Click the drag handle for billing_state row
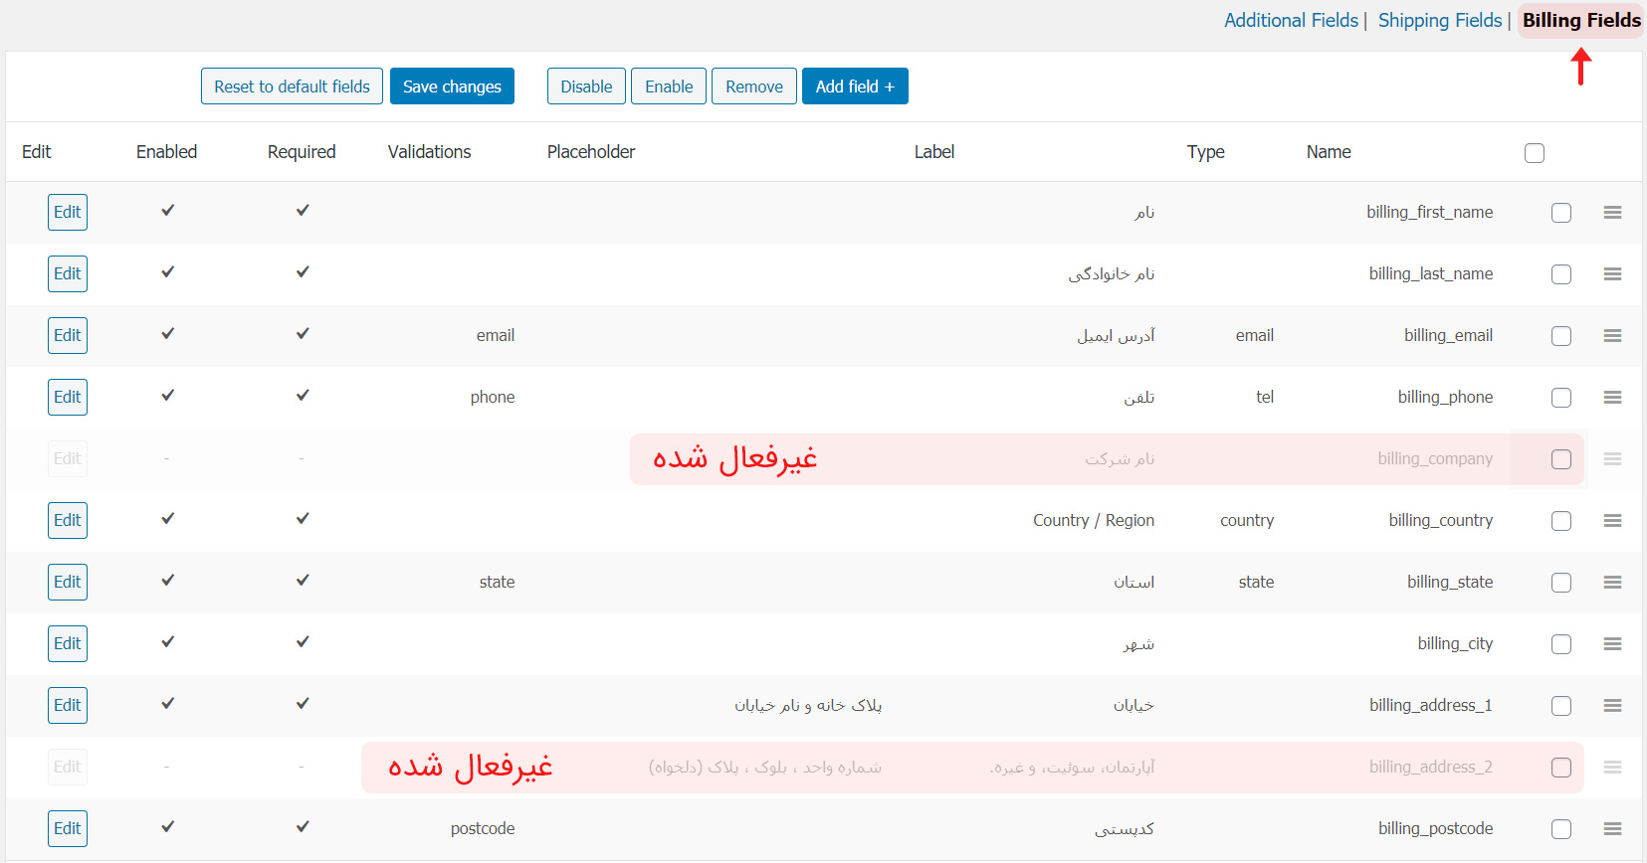Image resolution: width=1647 pixels, height=863 pixels. [1612, 583]
